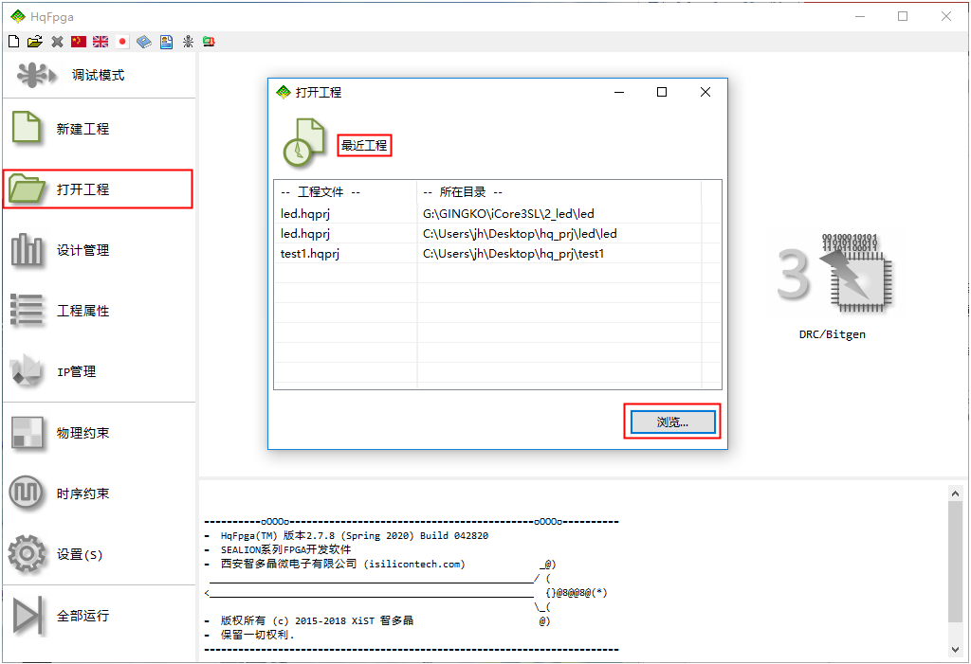Select led.hqprj in G:\GINGKO directory
Viewport: 971px width, 664px height.
[303, 214]
